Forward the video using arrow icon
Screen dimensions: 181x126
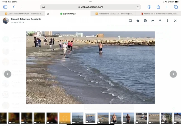point(153,21)
